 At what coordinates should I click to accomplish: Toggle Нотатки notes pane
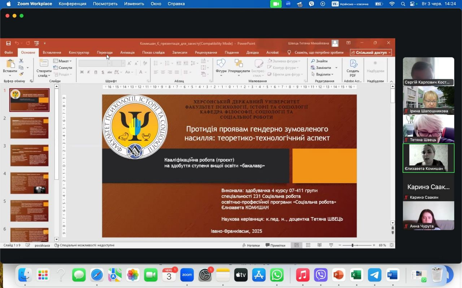click(251, 245)
